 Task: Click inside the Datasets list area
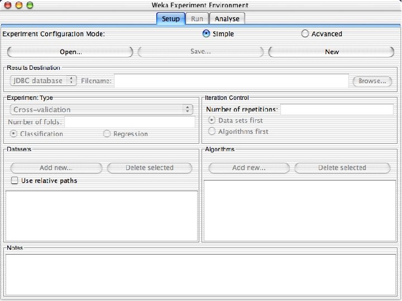point(102,216)
